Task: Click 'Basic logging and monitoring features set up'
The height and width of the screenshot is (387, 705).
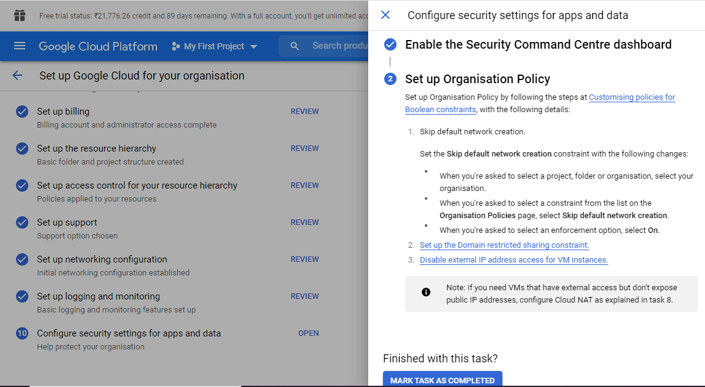Action: pyautogui.click(x=116, y=309)
